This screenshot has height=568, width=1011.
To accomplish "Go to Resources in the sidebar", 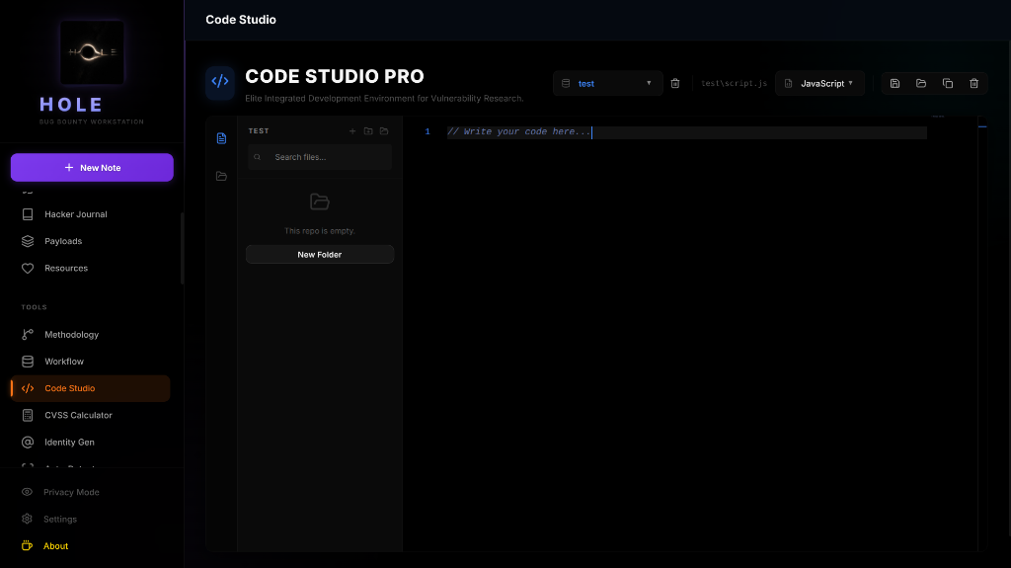I will 90,268.
